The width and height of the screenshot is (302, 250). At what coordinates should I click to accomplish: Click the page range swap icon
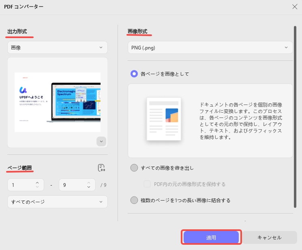pos(101,168)
